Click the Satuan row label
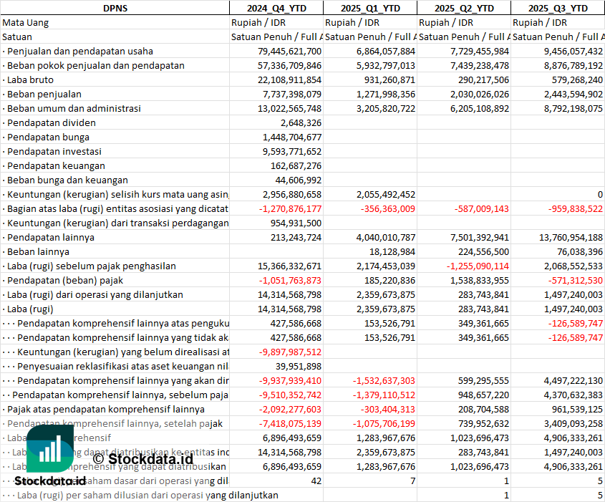The width and height of the screenshot is (605, 502). tap(17, 37)
